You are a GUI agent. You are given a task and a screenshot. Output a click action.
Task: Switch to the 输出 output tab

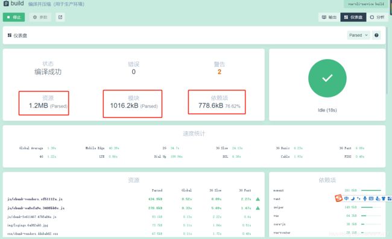(329, 17)
